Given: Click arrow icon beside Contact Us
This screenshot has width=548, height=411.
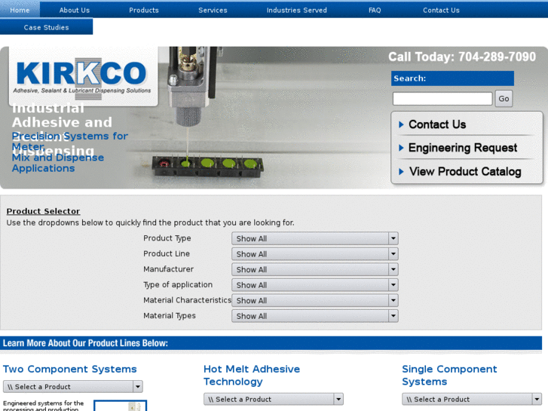Looking at the screenshot, I should pyautogui.click(x=401, y=124).
